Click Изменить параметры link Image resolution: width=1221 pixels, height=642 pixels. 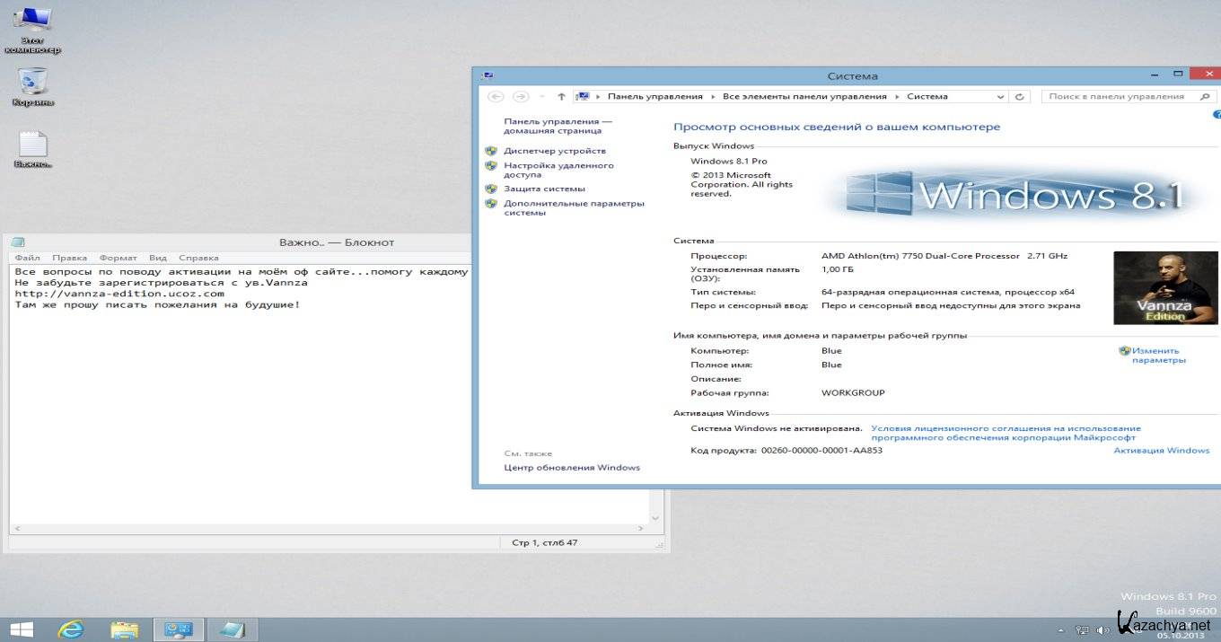[1158, 356]
